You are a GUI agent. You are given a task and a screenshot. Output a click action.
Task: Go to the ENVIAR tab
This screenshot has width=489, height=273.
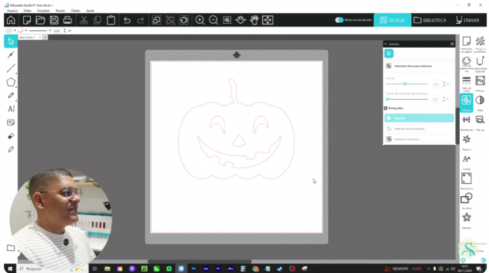click(468, 20)
